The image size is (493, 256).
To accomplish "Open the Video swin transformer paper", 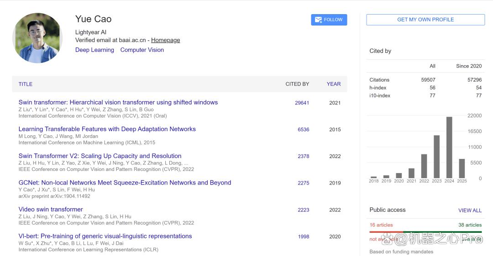I will click(x=51, y=209).
